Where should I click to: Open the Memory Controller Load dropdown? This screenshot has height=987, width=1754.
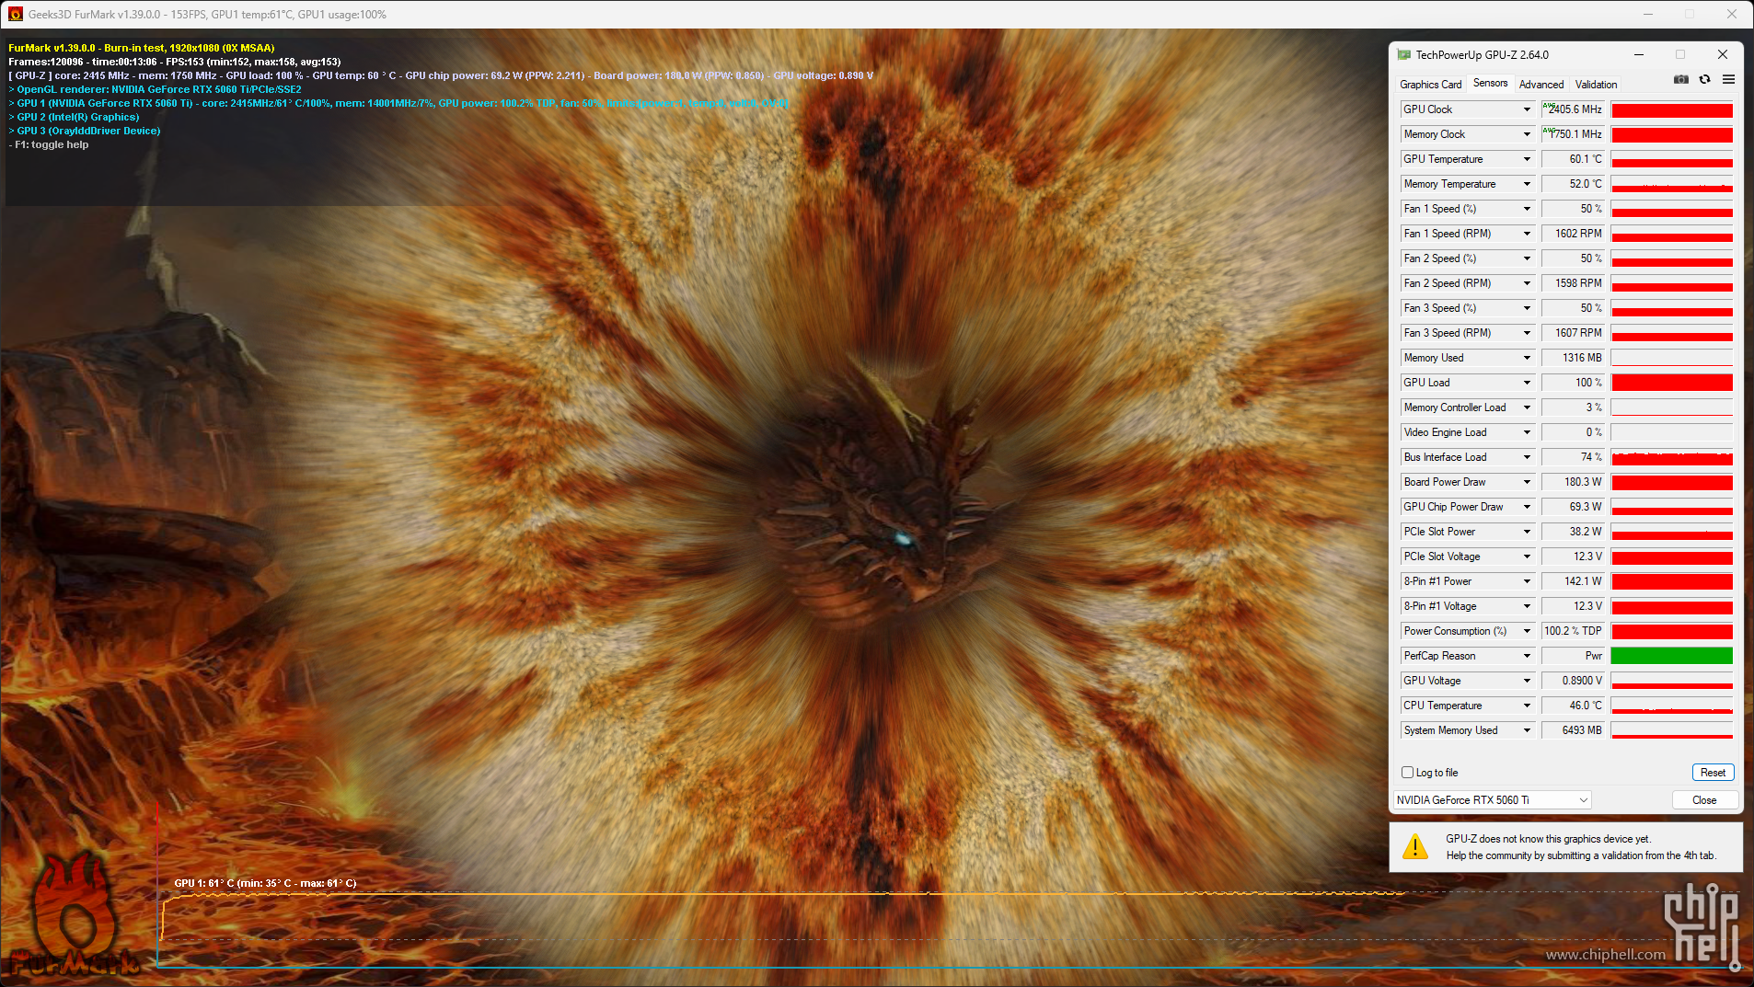coord(1527,407)
